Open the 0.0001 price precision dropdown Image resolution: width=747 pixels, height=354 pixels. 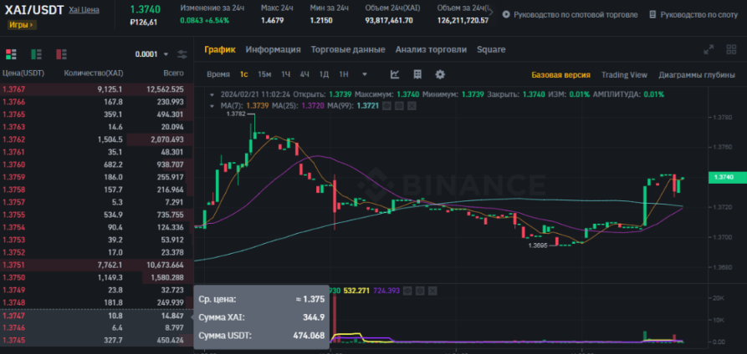point(152,54)
